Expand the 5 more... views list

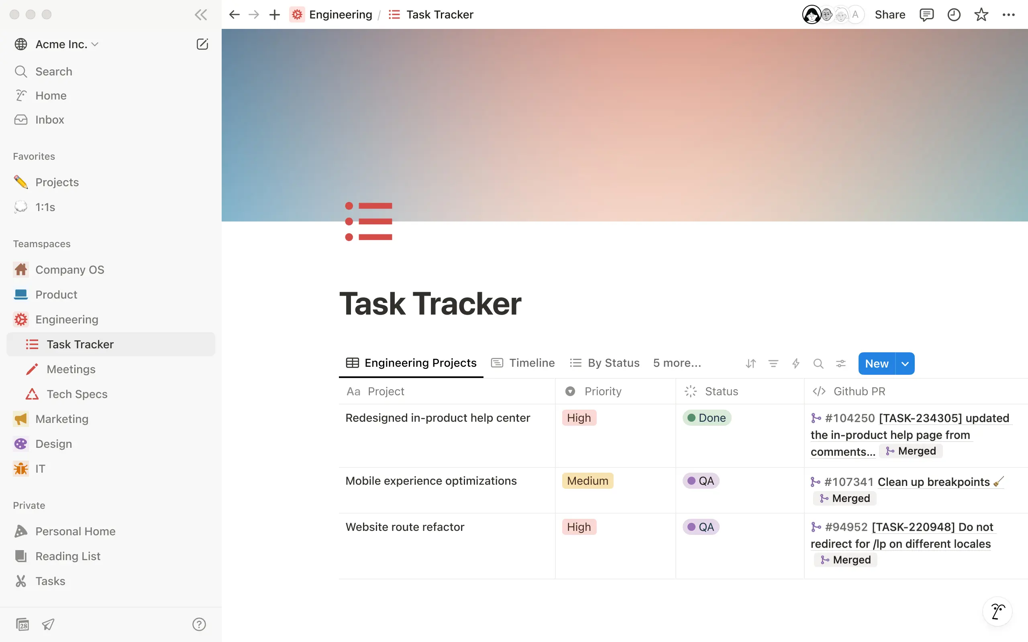677,363
